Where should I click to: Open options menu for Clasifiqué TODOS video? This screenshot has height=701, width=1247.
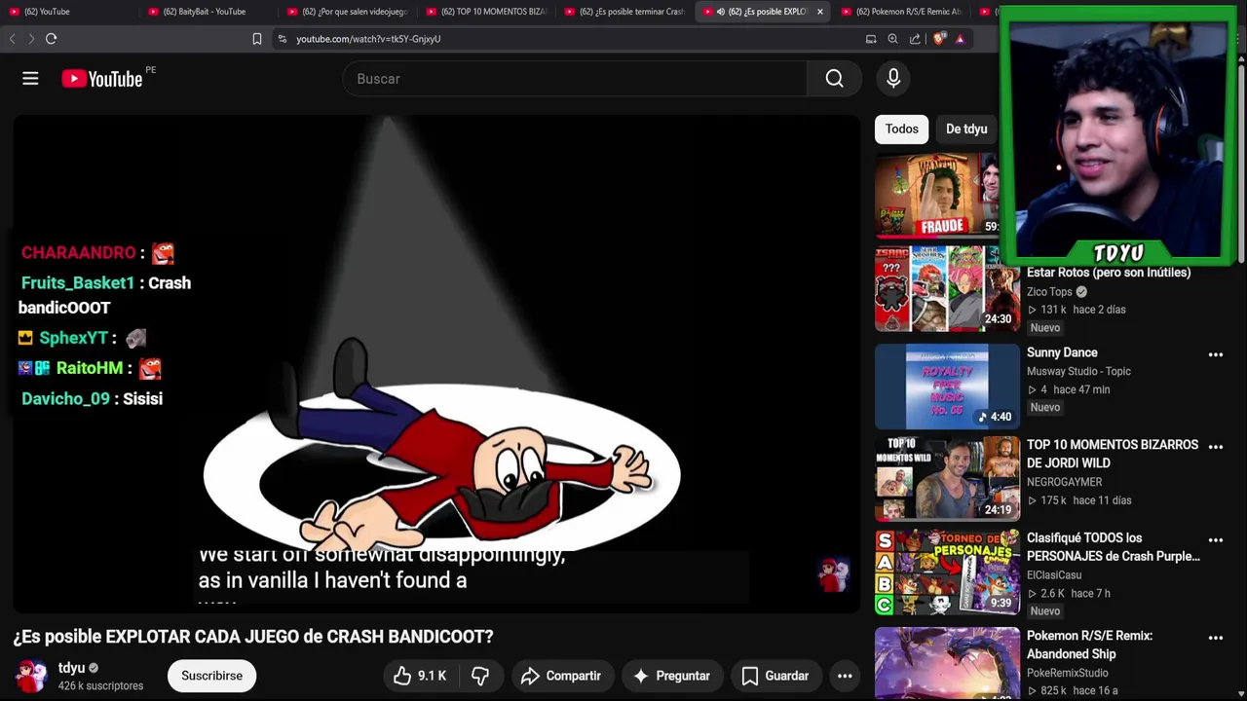tap(1216, 539)
